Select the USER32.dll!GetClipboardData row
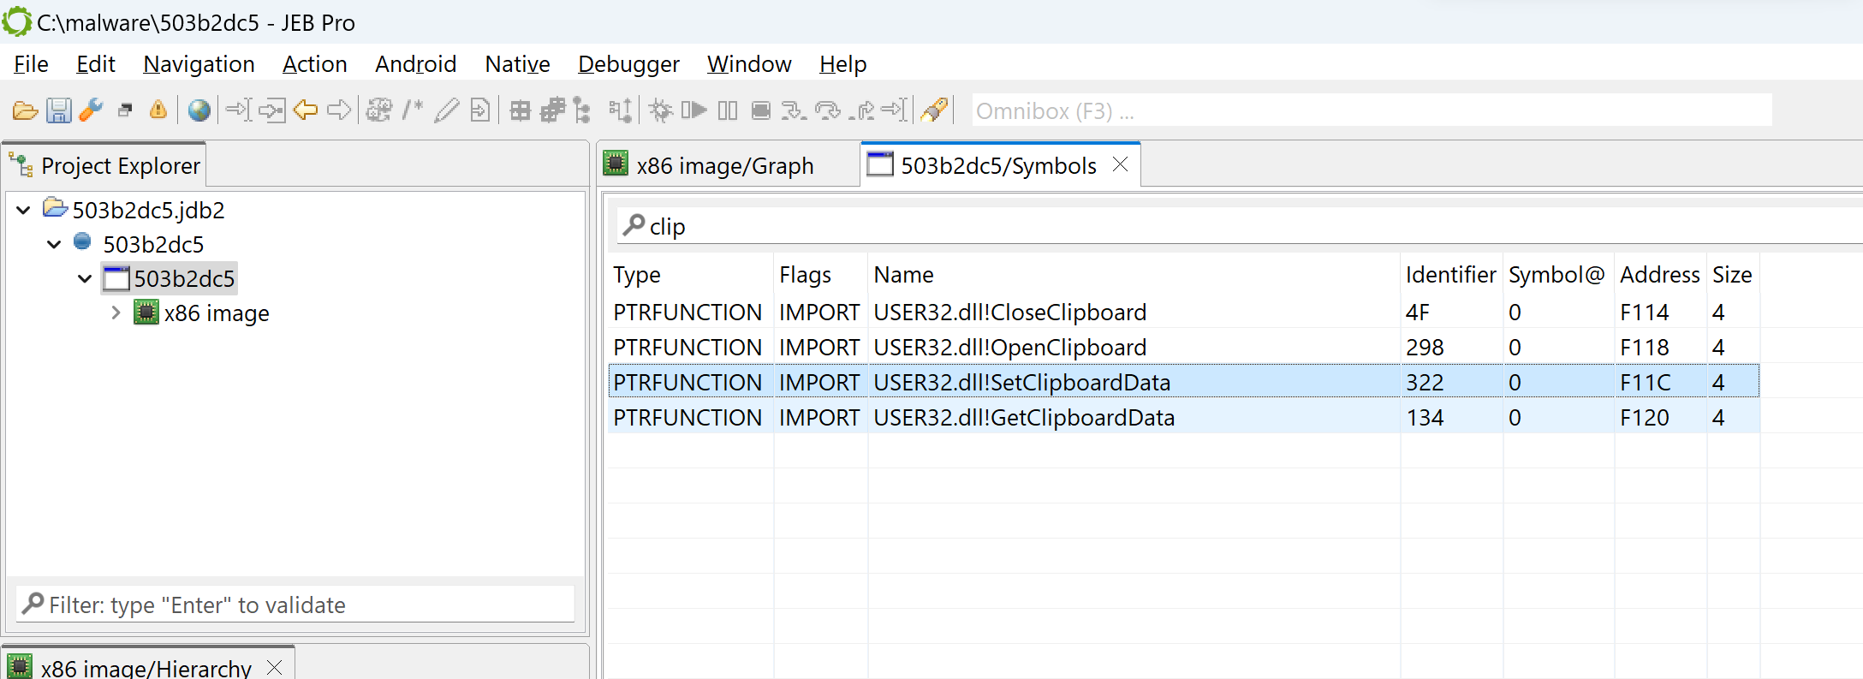1863x679 pixels. tap(1183, 418)
